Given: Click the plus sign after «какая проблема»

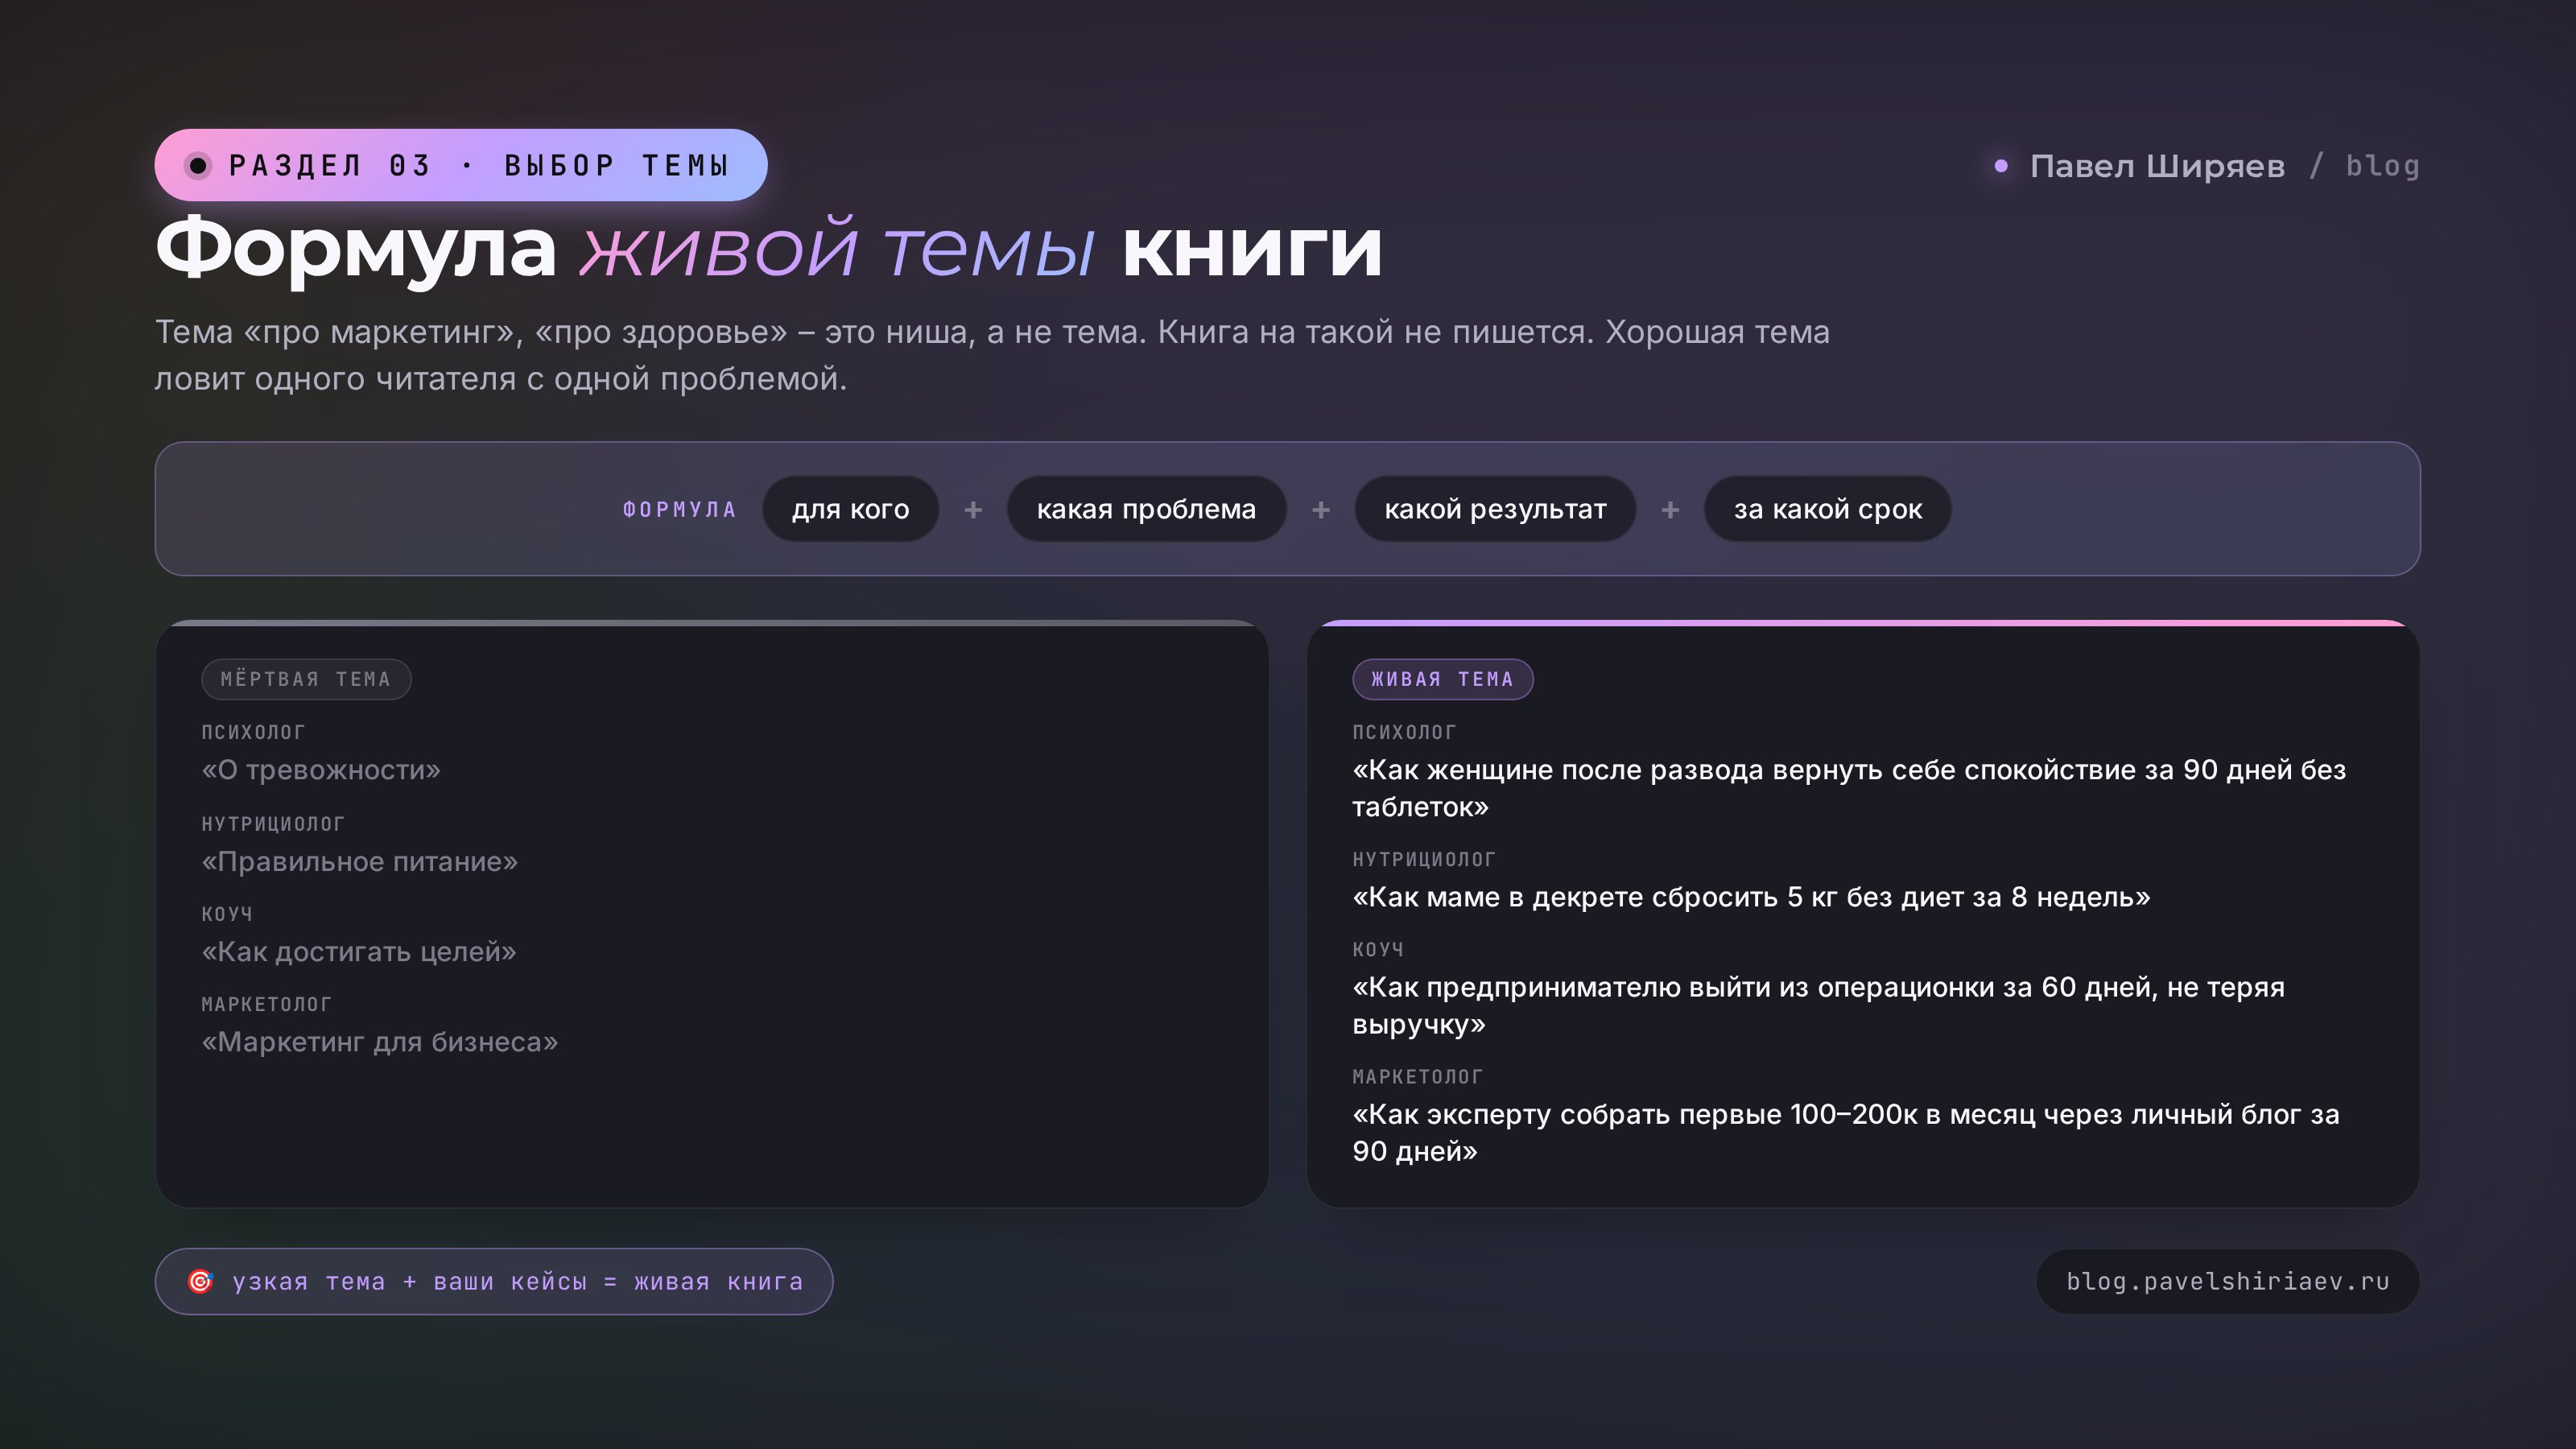Looking at the screenshot, I should click(1320, 510).
